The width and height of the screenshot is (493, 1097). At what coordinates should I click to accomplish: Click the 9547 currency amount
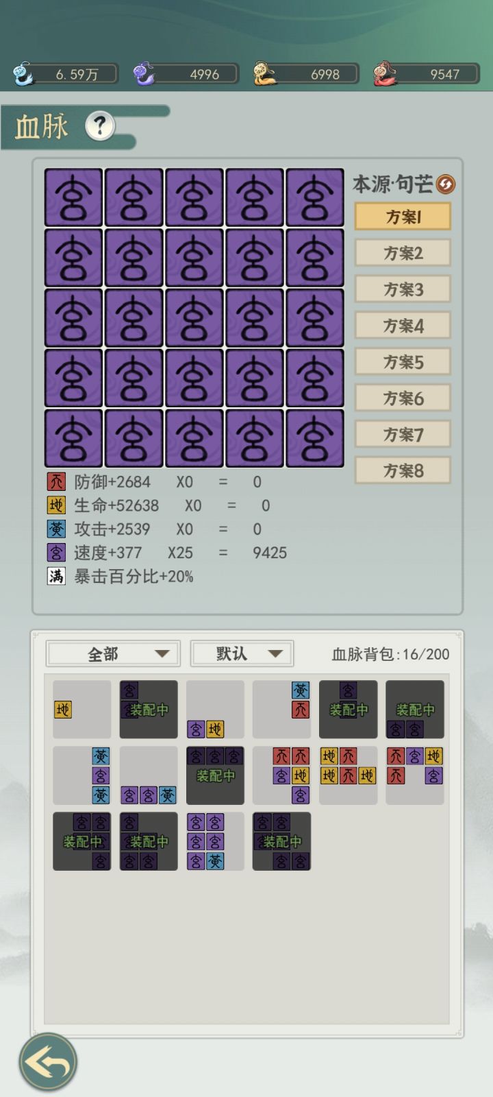tap(444, 74)
